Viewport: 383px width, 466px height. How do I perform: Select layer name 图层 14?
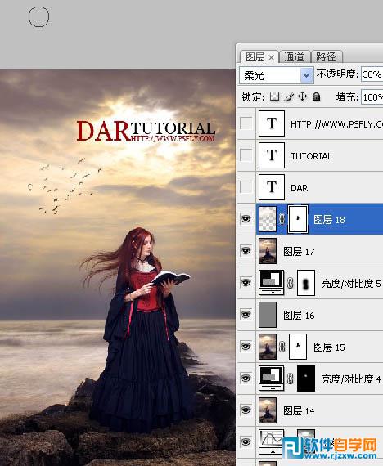(x=299, y=410)
